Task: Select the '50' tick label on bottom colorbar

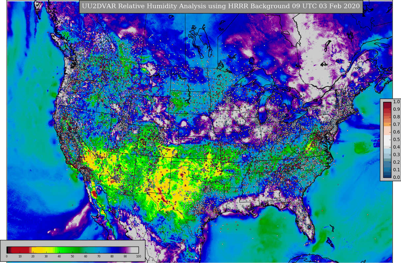Action: 73,256
